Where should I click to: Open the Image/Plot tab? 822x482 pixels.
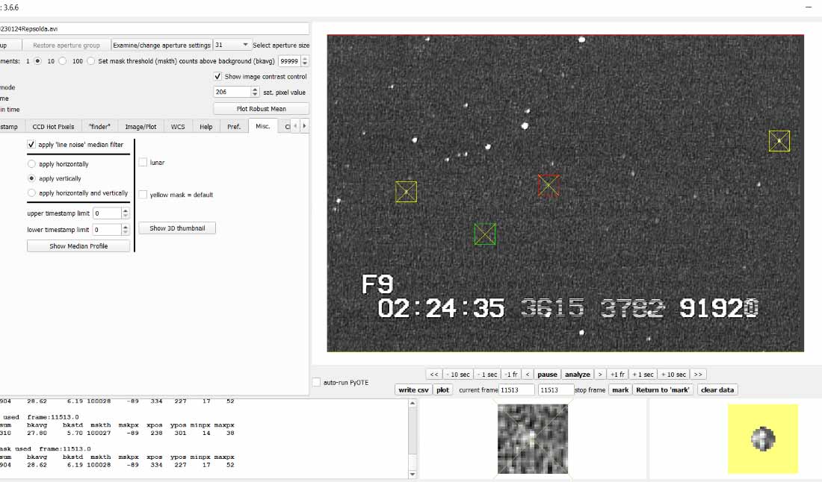click(x=140, y=127)
